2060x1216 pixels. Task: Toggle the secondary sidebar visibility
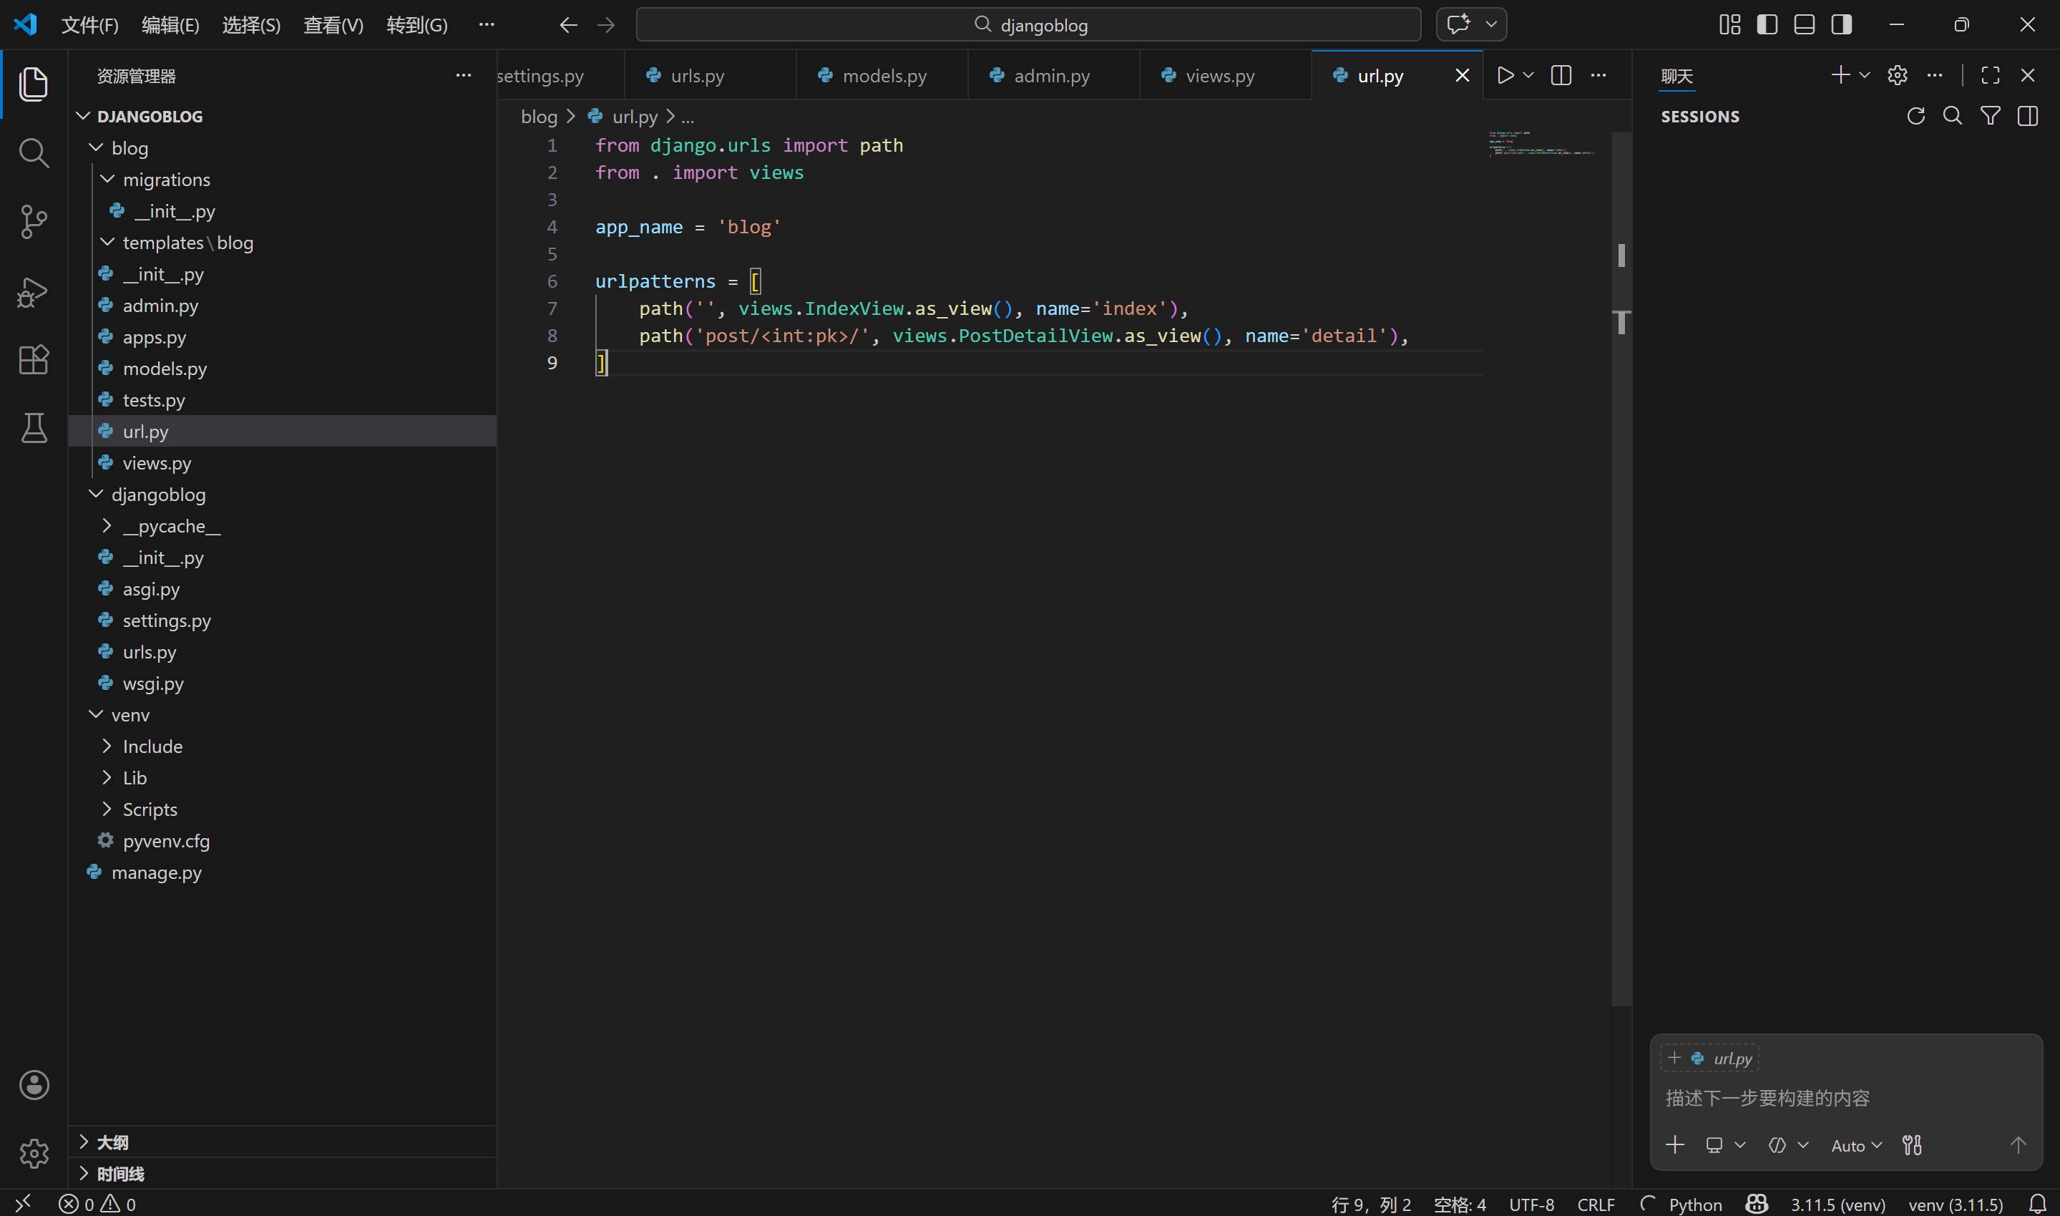click(1841, 24)
